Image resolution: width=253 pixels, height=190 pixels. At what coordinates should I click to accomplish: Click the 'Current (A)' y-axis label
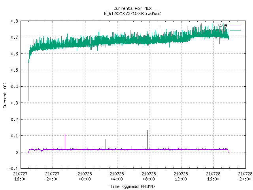[x=5, y=95]
